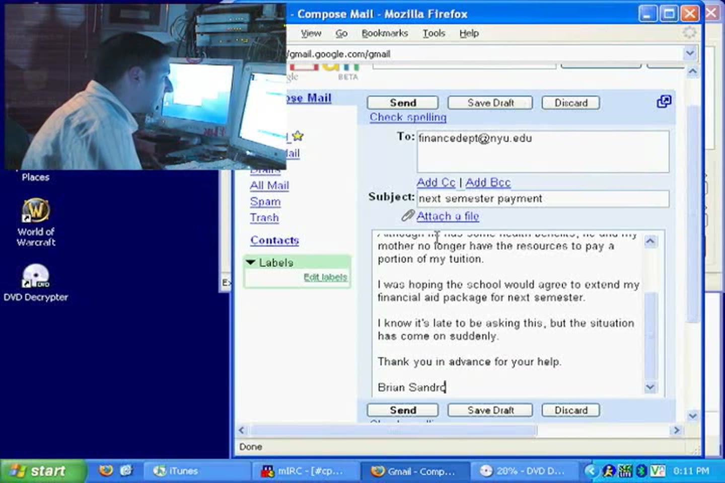
Task: Click 'Done' status bar text
Action: point(250,447)
